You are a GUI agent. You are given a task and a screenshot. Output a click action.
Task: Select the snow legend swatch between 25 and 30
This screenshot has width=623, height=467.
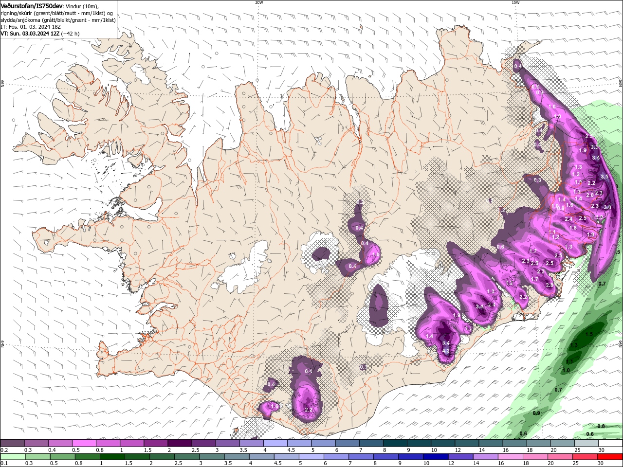(x=586, y=443)
